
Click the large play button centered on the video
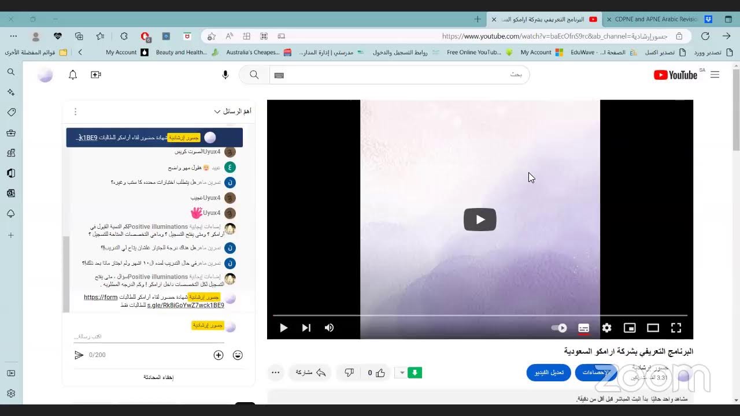coord(480,220)
